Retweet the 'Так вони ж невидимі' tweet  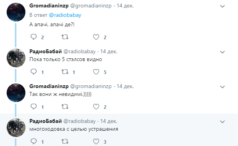(x=65, y=106)
